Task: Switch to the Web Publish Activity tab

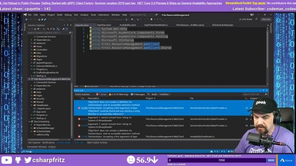Action: [x=97, y=142]
